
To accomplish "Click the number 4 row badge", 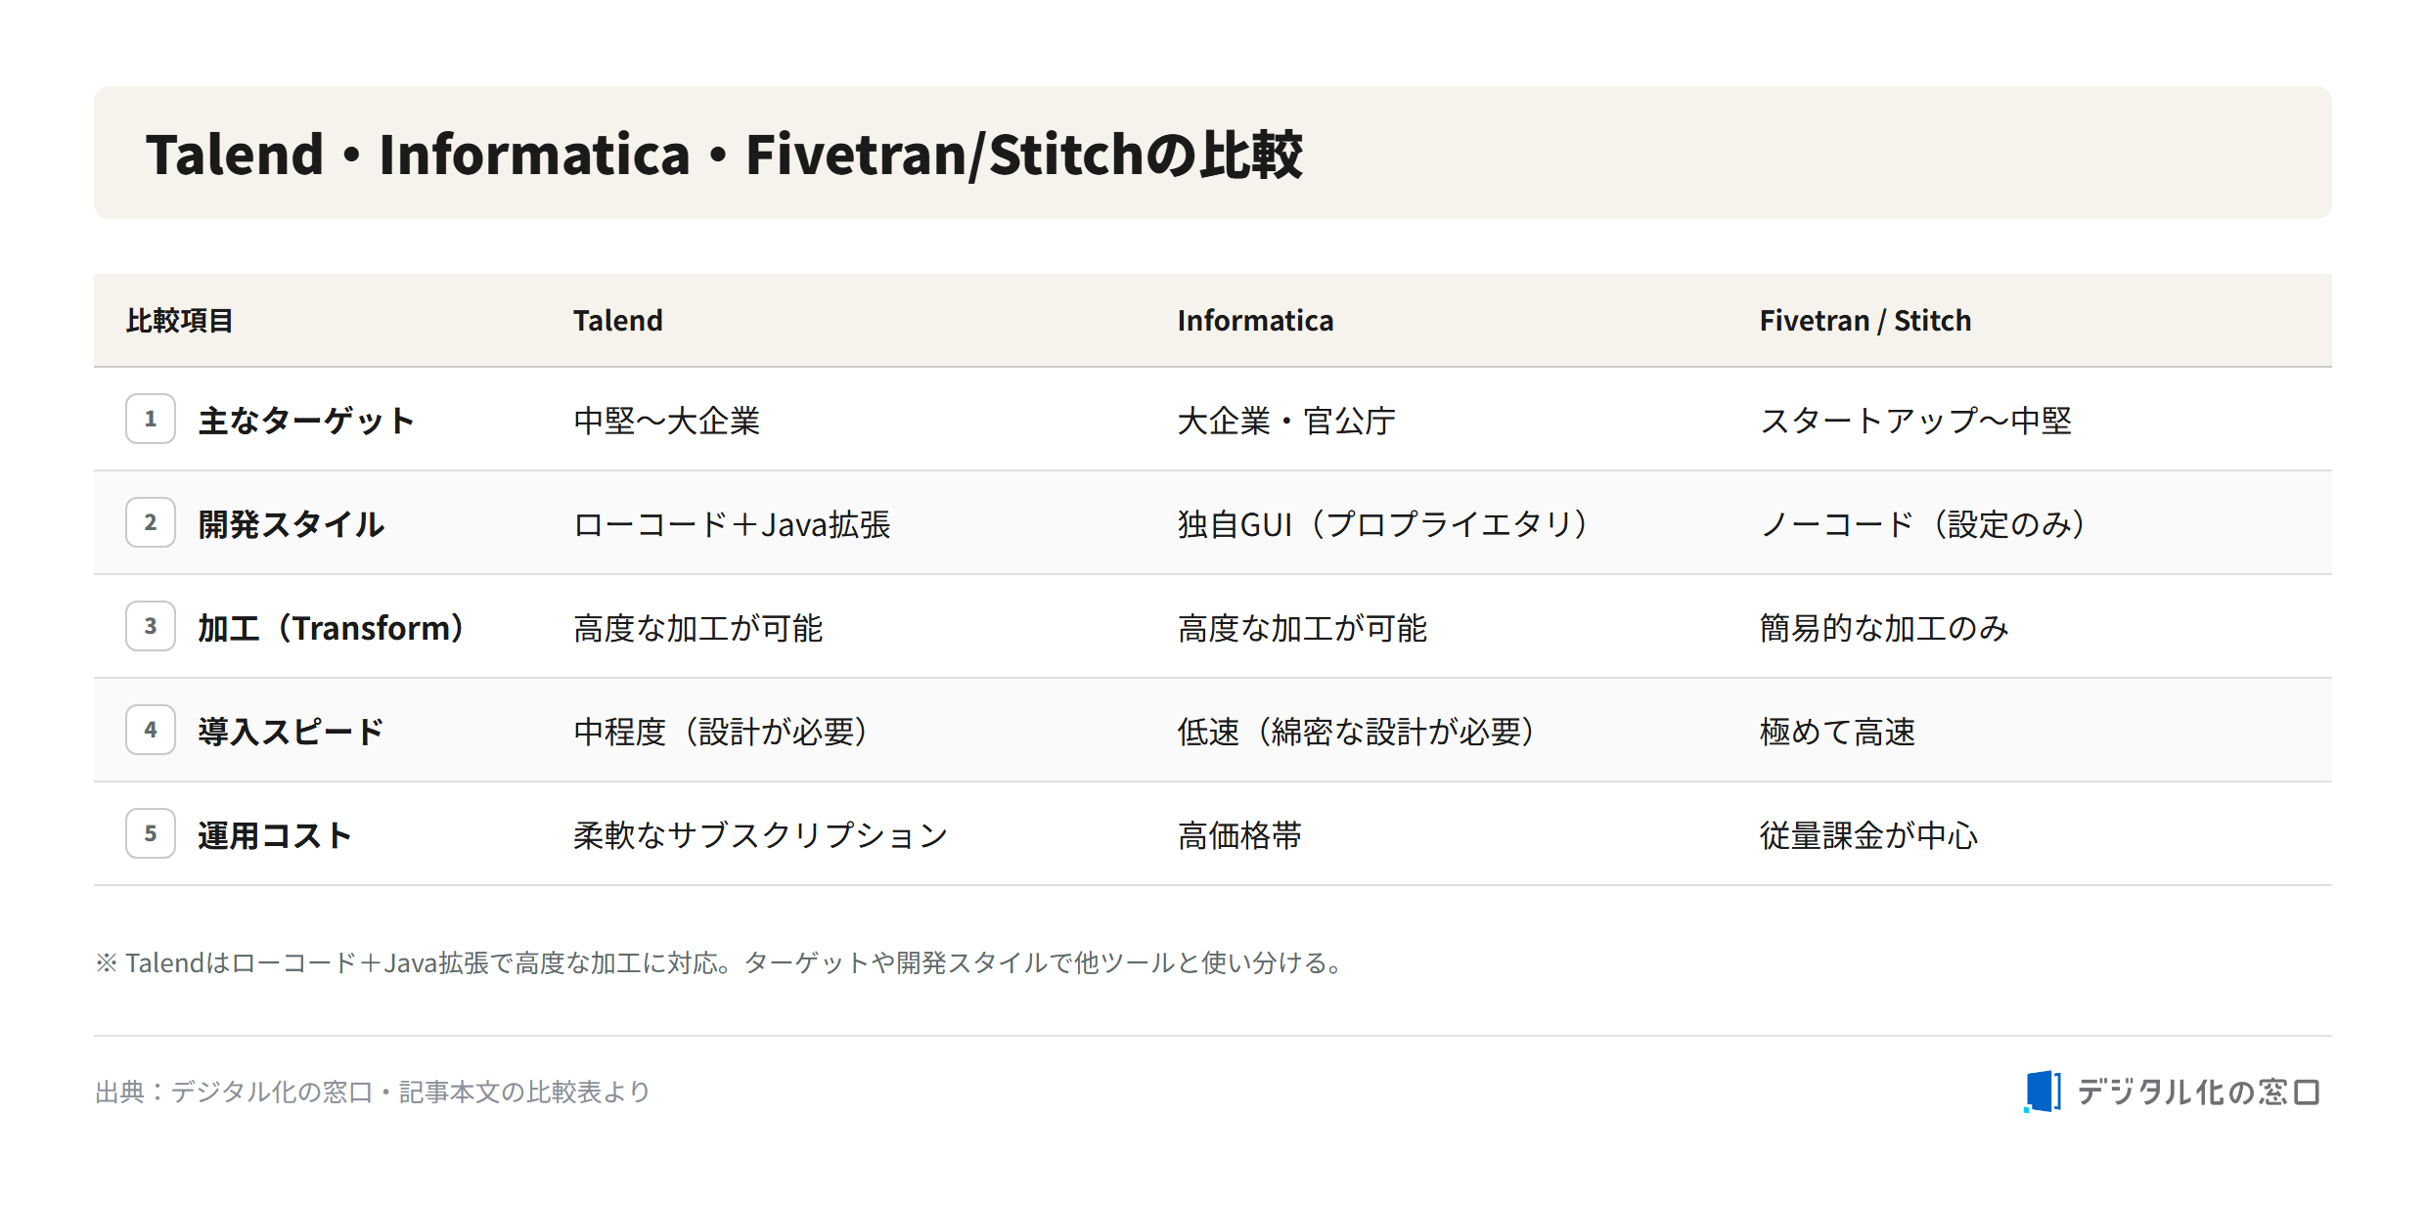I will point(151,730).
